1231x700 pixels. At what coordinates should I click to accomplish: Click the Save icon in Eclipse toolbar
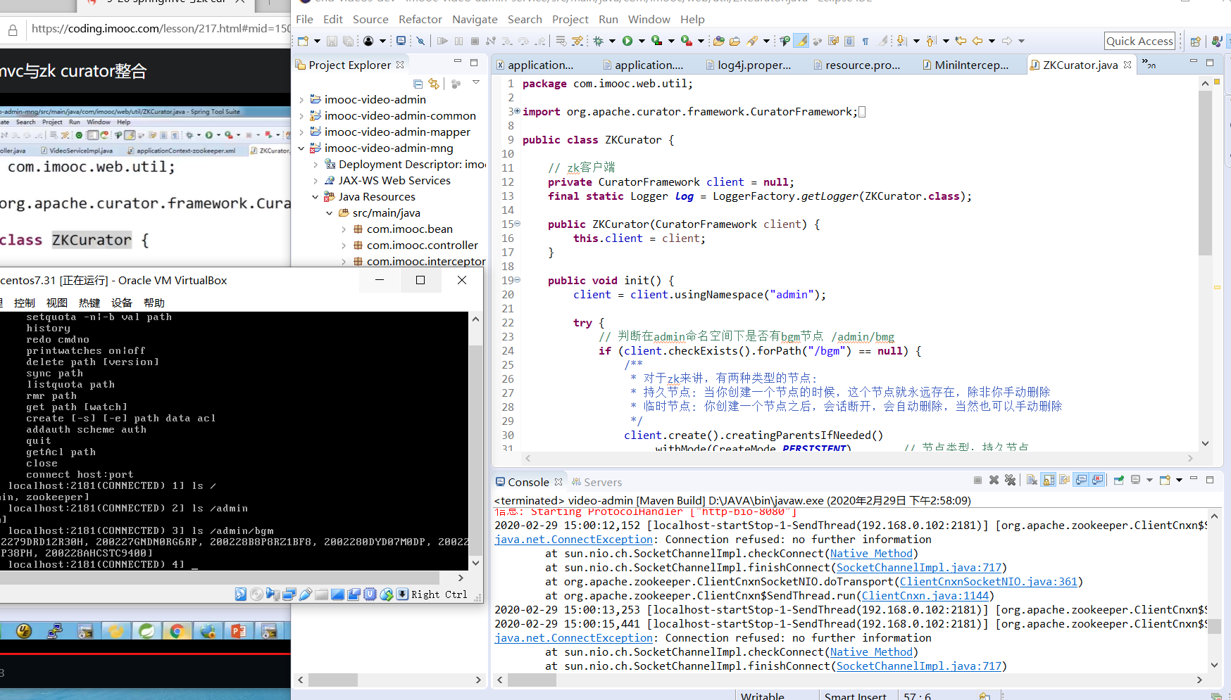click(x=332, y=41)
